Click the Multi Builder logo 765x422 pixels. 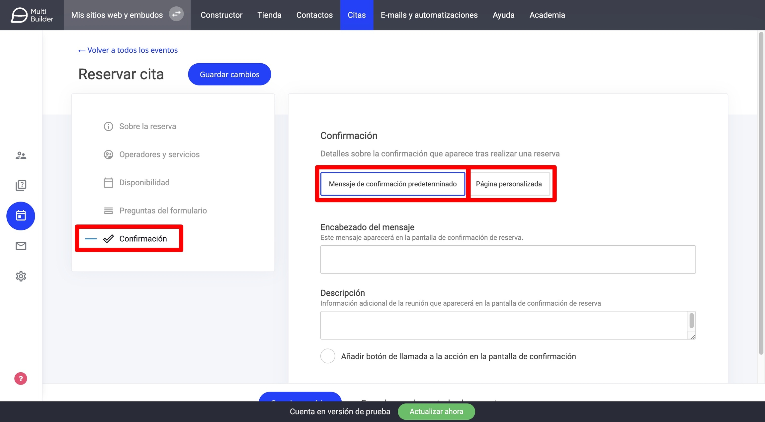(x=32, y=15)
